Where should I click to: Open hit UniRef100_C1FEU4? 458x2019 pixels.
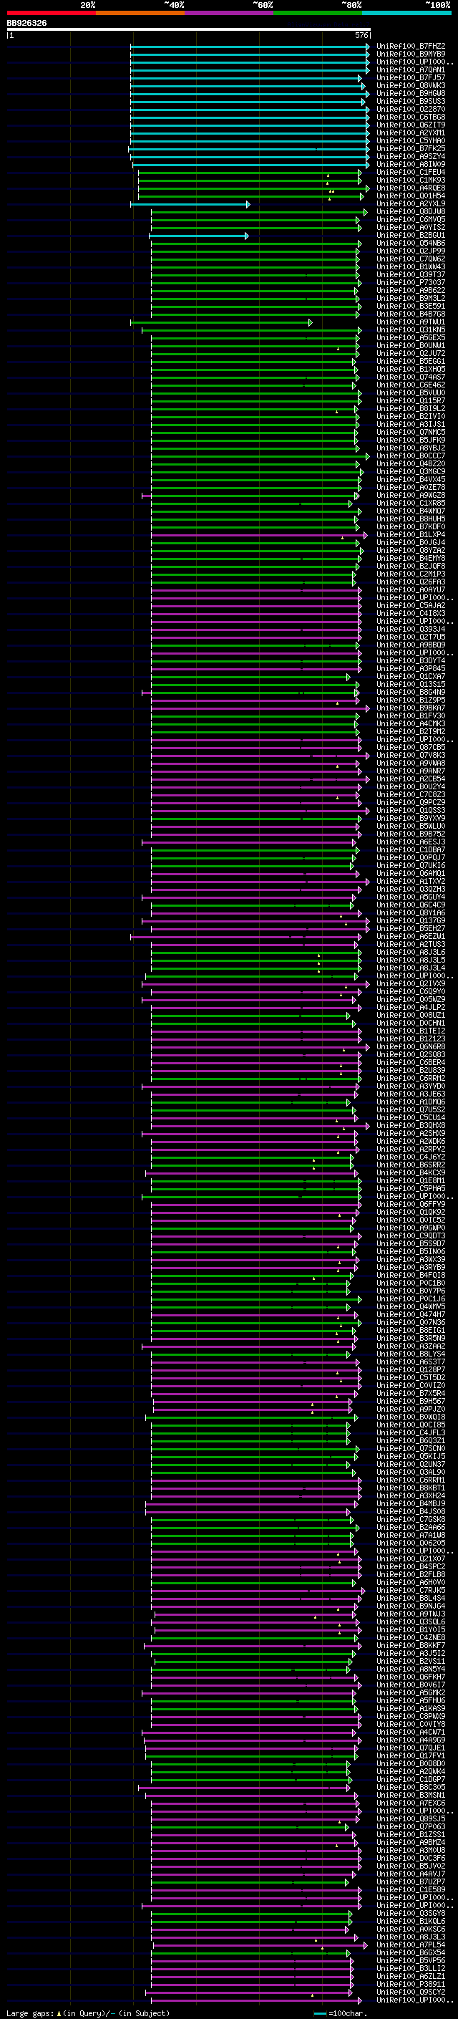[411, 173]
